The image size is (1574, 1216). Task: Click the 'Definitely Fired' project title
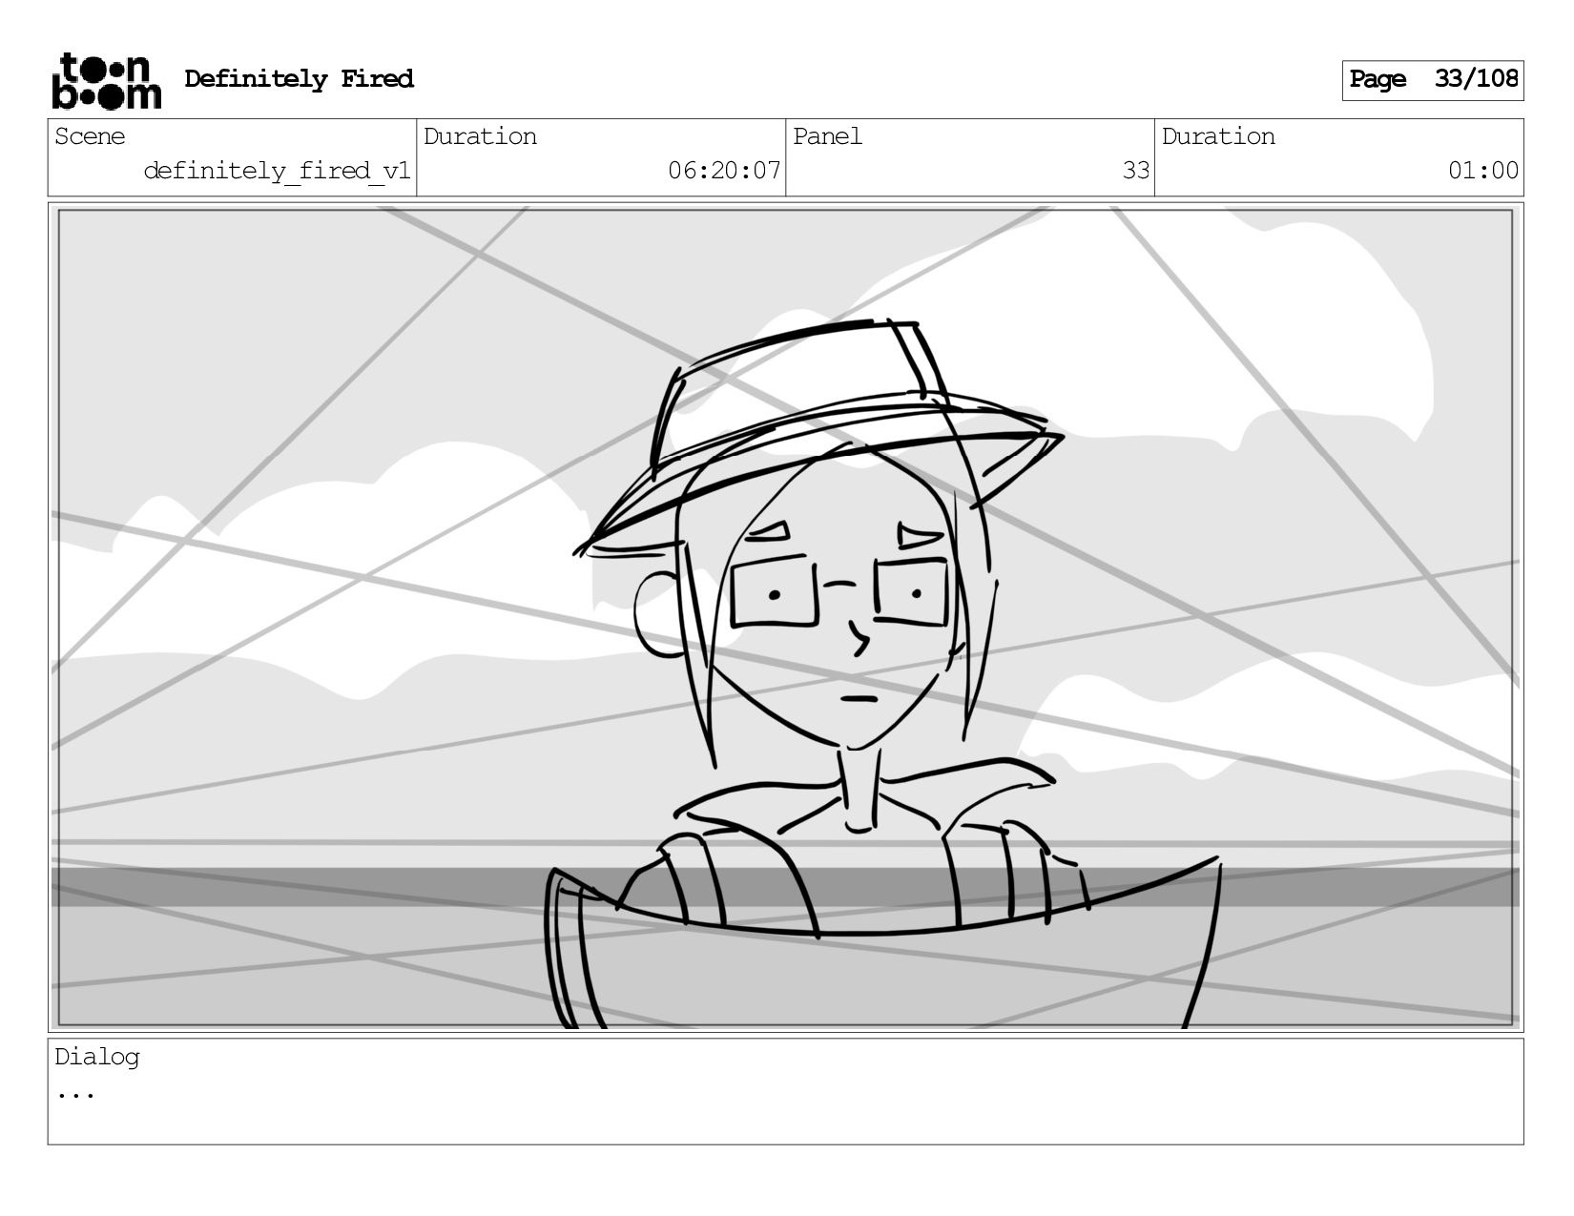click(299, 79)
